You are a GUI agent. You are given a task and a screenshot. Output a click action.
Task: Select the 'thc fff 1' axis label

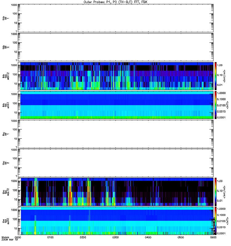(x=6, y=134)
